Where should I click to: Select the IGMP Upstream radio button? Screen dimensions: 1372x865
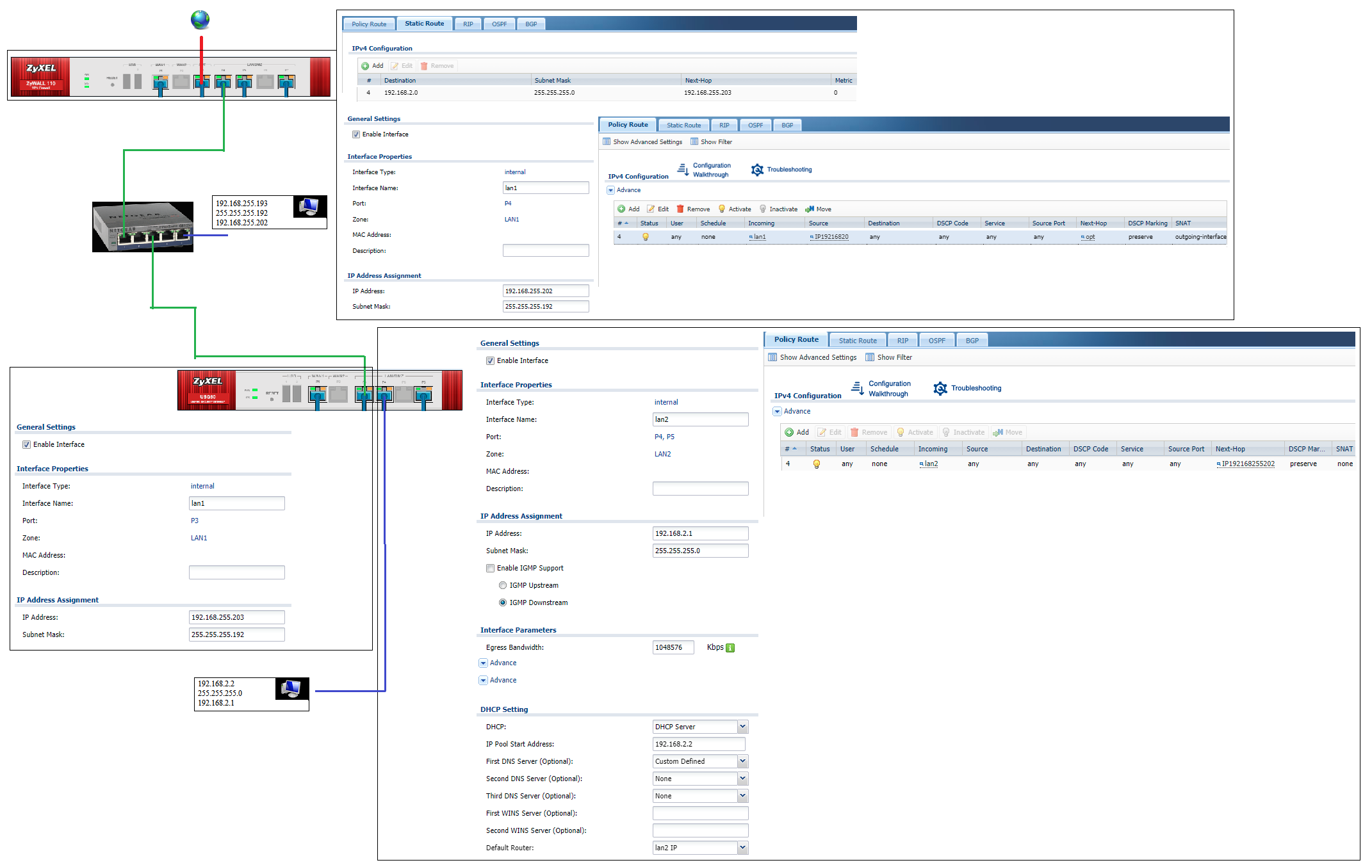(x=503, y=585)
